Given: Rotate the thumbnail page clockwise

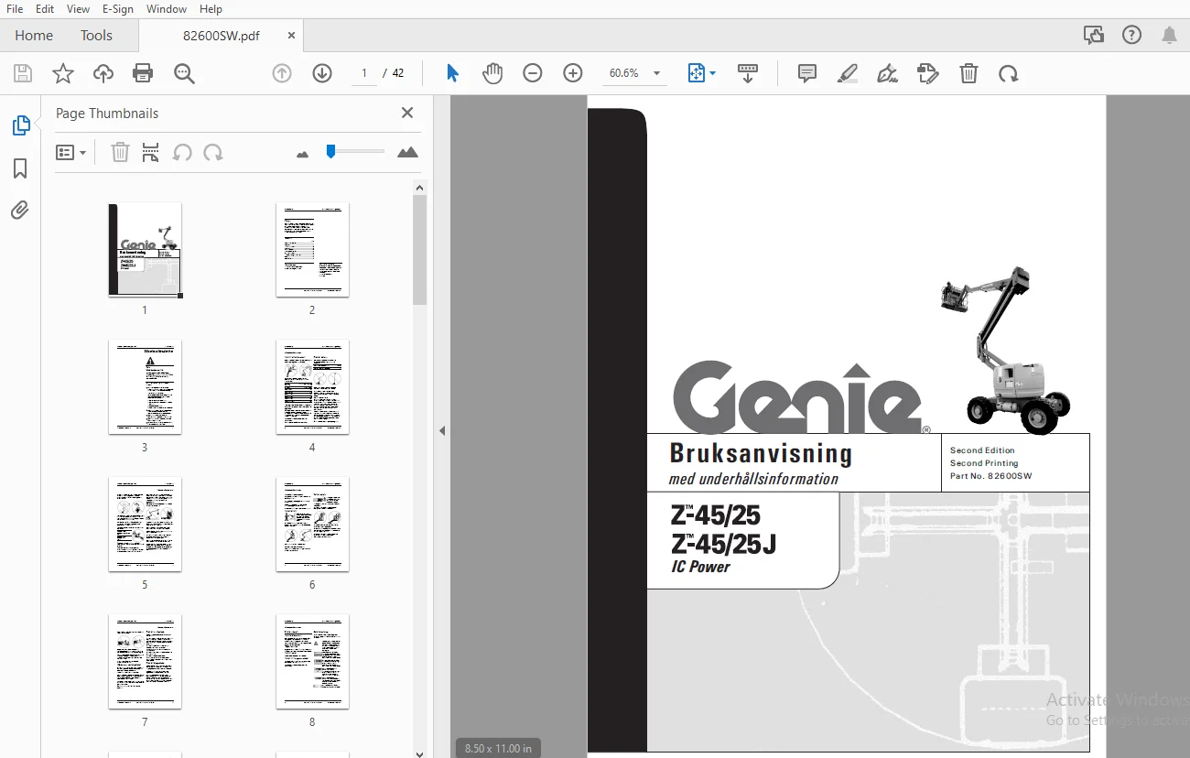Looking at the screenshot, I should (213, 152).
